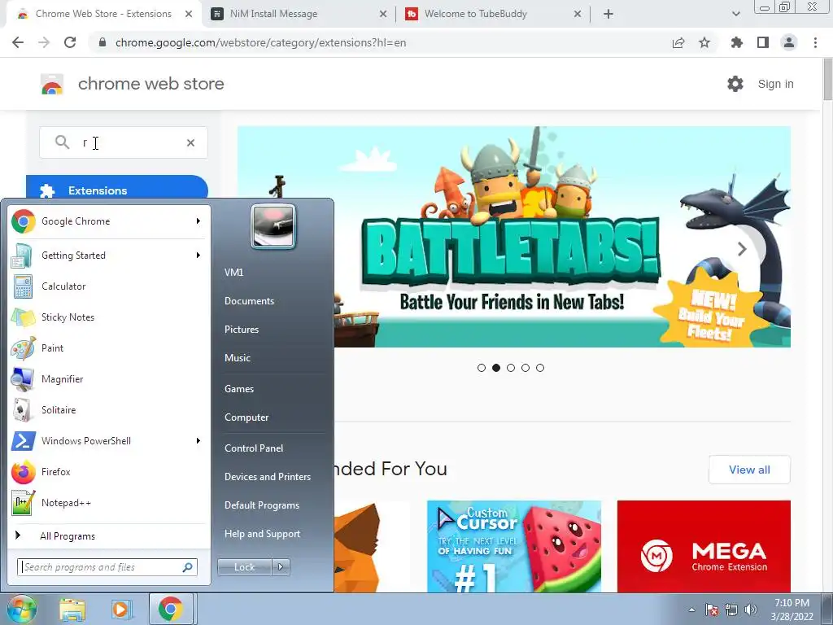The height and width of the screenshot is (625, 833).
Task: Click Search programs and files field
Action: click(x=107, y=567)
